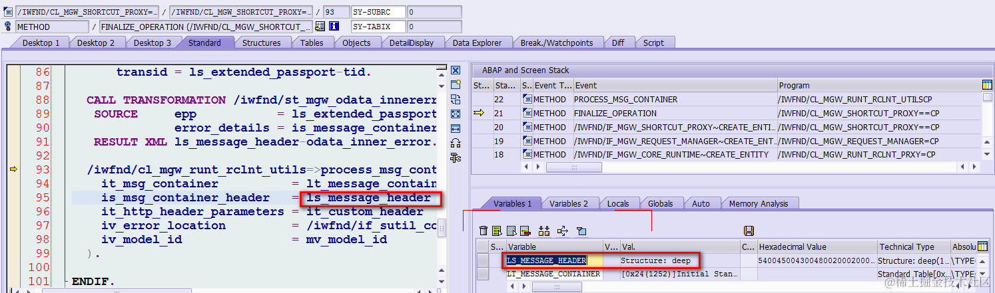Click LT_MESSAGE_CONTAINER variable name cell

click(553, 274)
